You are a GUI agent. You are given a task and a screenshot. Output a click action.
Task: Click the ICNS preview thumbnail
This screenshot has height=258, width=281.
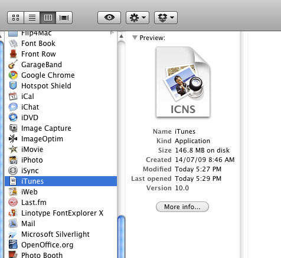coord(183,82)
